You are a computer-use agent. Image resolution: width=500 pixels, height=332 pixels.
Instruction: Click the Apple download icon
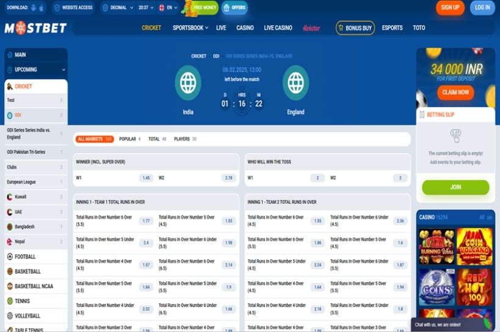(x=42, y=8)
